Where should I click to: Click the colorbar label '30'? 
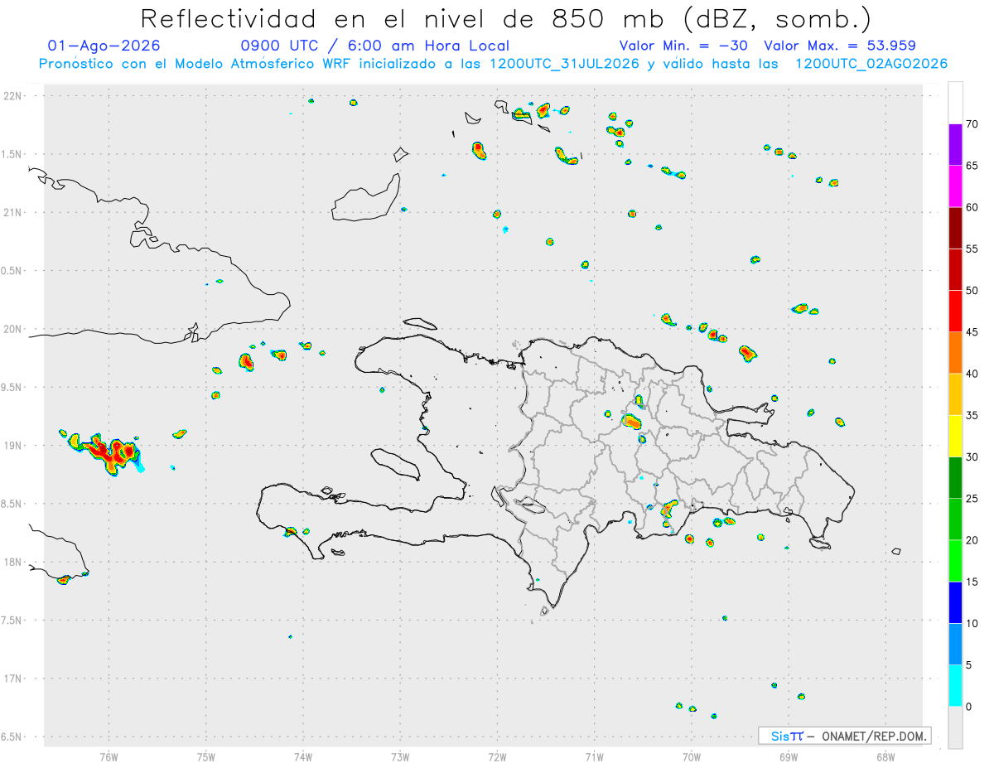(972, 456)
